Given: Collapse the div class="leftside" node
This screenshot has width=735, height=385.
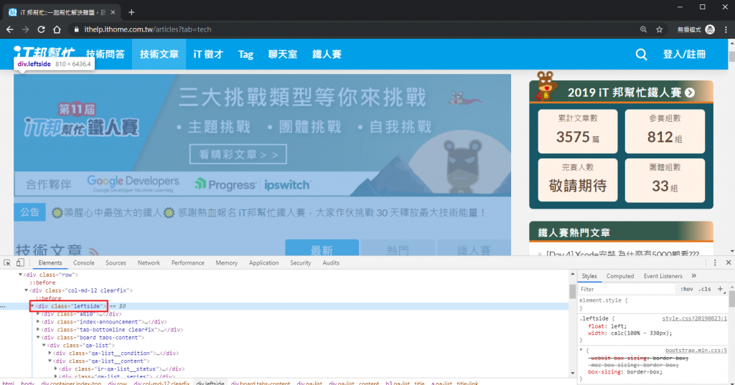Looking at the screenshot, I should tap(32, 306).
